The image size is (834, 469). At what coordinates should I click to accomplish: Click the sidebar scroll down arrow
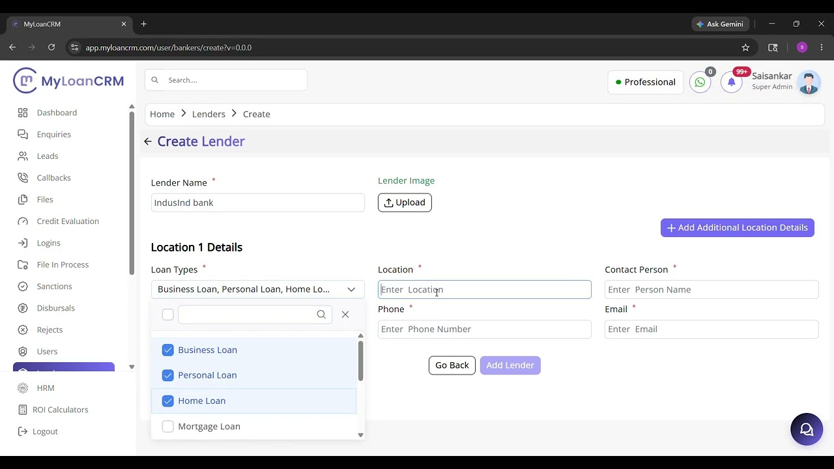(132, 367)
